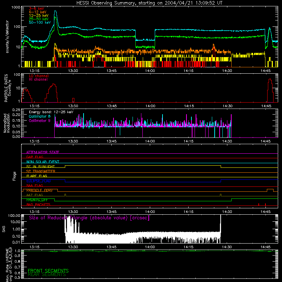Select the '3-6 keV' legend entry

(37, 8)
